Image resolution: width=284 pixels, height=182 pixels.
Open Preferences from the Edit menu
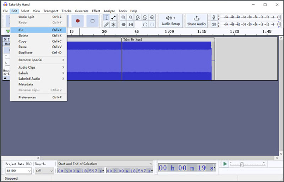[38, 97]
